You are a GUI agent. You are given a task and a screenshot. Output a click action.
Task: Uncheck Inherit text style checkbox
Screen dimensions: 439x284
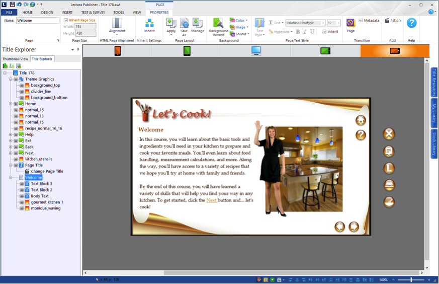[x=324, y=32]
